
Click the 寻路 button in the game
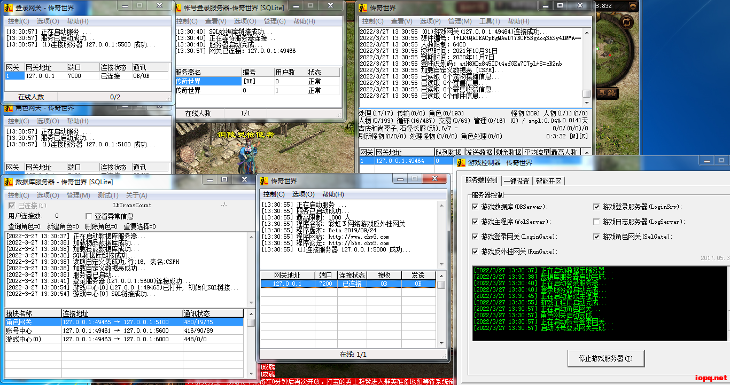click(607, 94)
